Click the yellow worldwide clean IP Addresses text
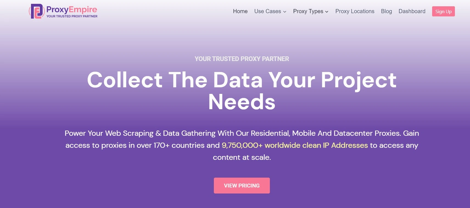The width and height of the screenshot is (470, 208). [x=295, y=145]
